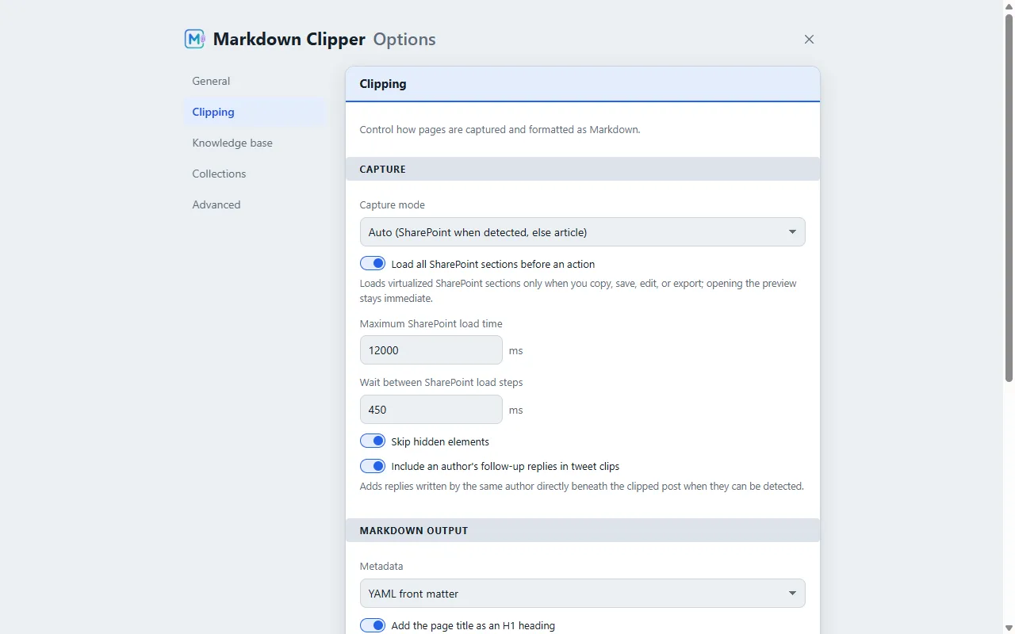Toggle Load all SharePoint sections switch
1015x634 pixels.
373,264
